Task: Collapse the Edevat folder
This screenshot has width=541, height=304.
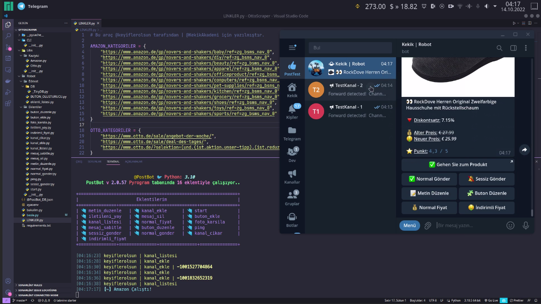Action: pyautogui.click(x=33, y=81)
